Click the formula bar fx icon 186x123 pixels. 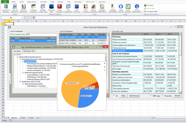pos(34,18)
